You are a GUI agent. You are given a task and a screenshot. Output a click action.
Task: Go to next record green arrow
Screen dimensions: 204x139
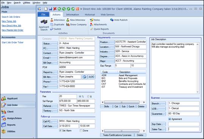[x=68, y=9]
